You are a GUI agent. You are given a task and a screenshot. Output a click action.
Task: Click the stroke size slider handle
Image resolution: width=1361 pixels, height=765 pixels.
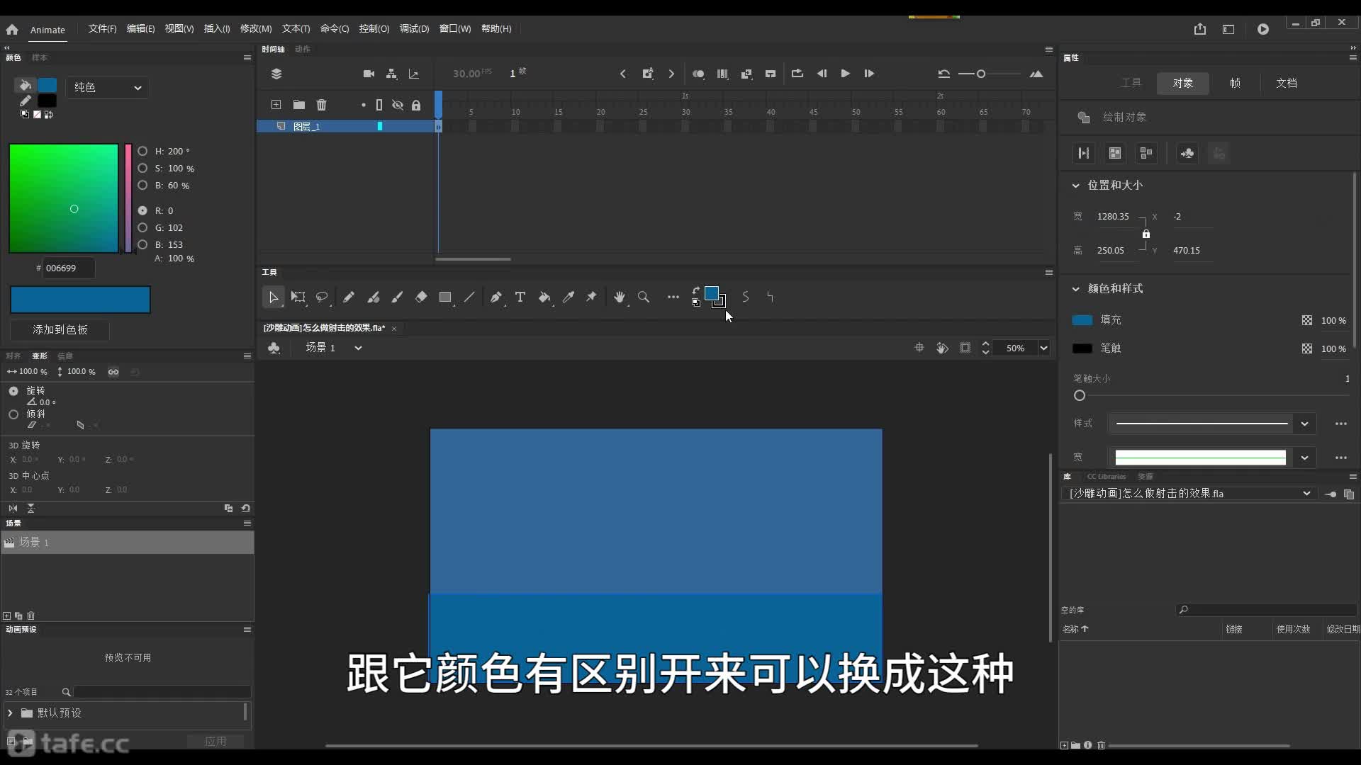pyautogui.click(x=1080, y=396)
